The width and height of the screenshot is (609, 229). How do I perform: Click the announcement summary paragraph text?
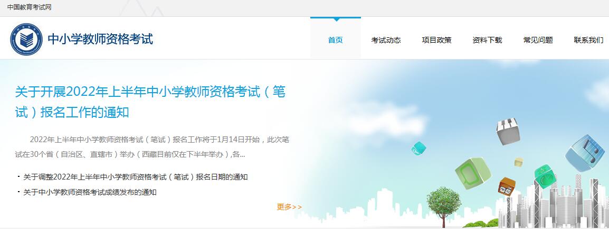[152, 147]
